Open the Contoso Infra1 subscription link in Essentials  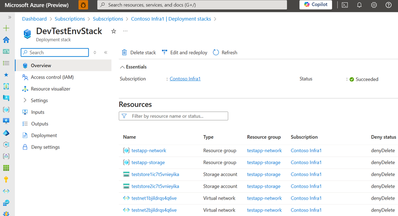[x=185, y=79]
